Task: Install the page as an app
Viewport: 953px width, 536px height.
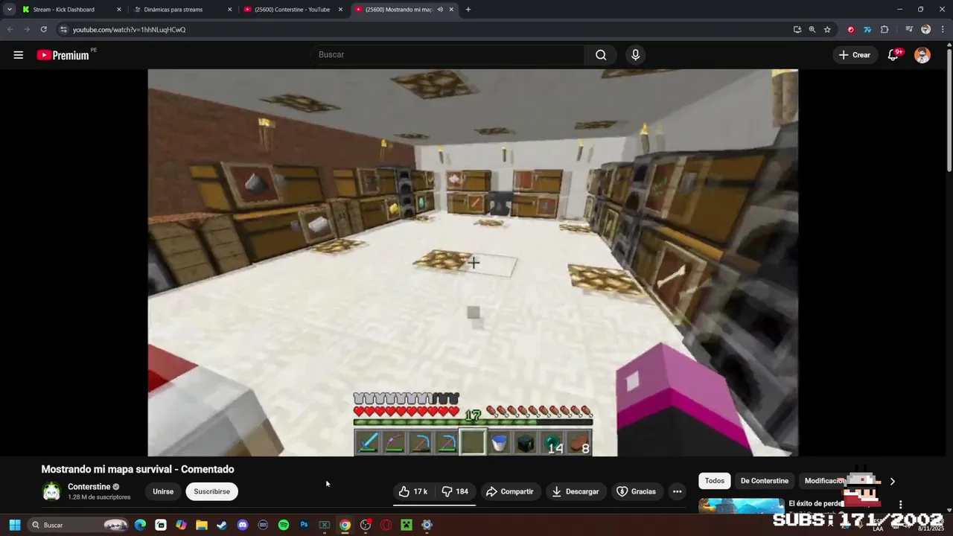Action: (x=797, y=30)
